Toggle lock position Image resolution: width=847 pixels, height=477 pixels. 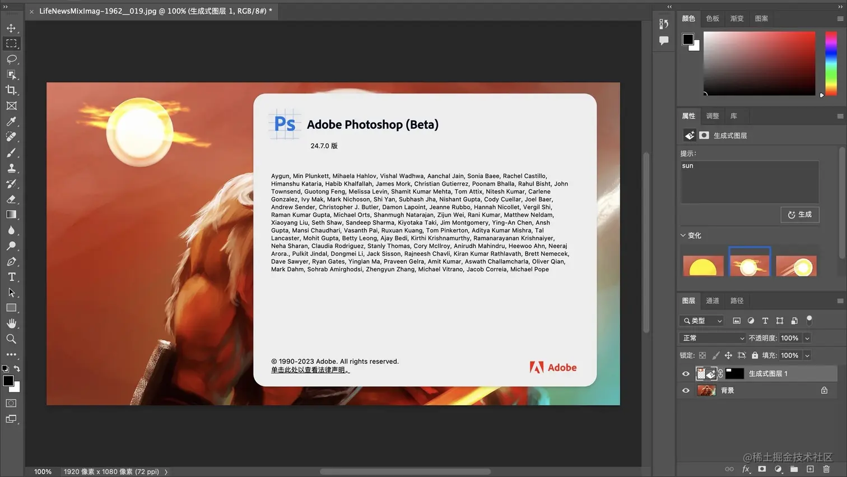click(x=728, y=355)
